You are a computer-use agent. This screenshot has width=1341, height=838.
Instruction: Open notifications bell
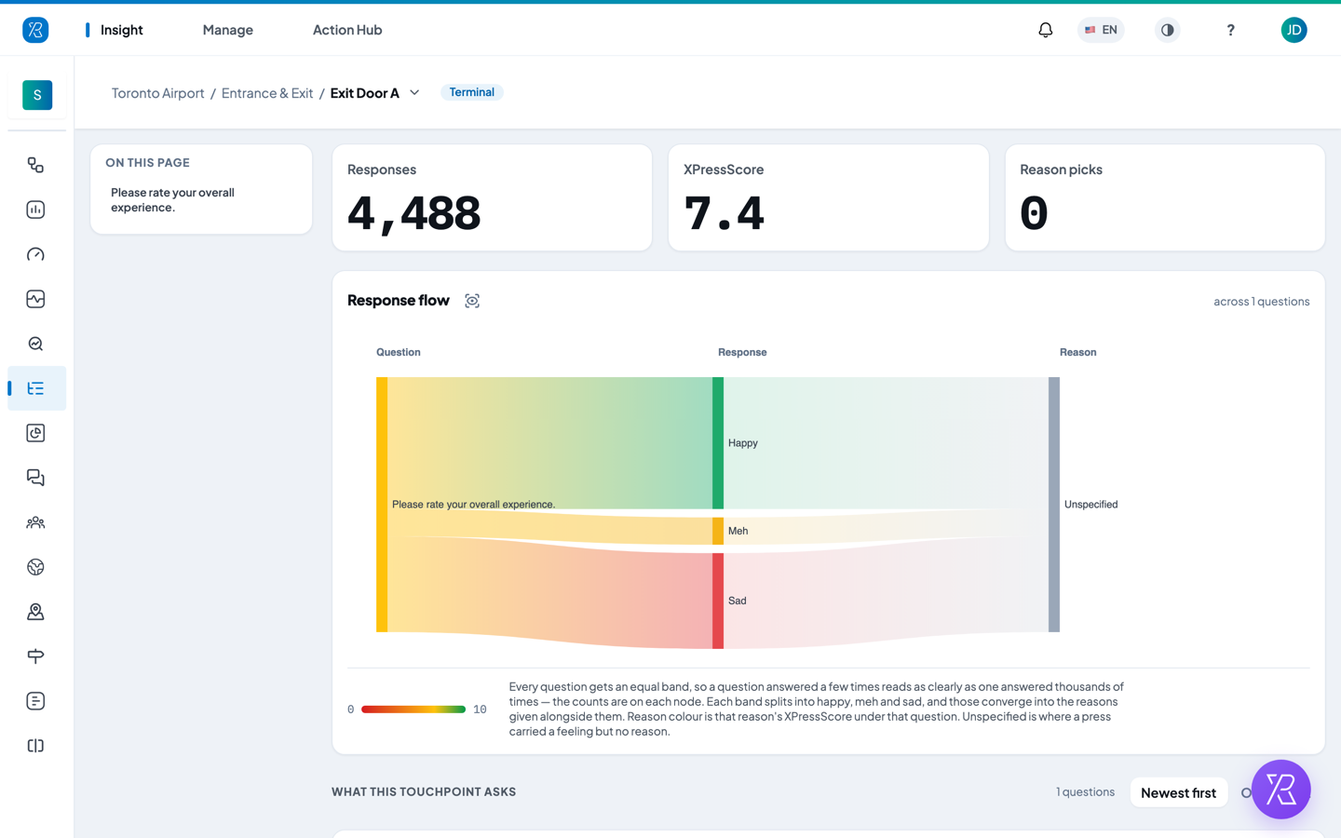1046,30
